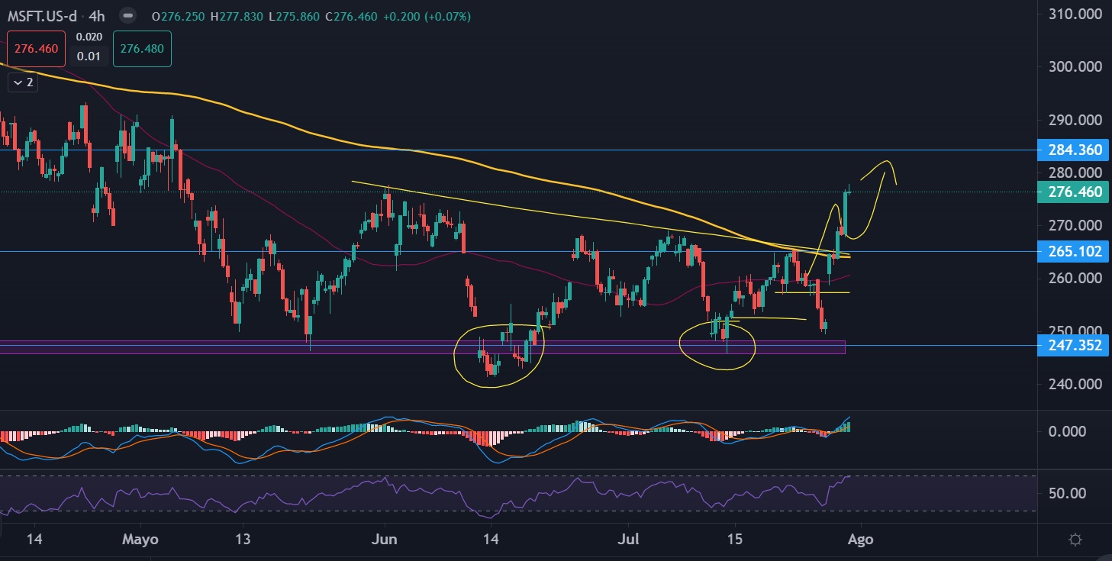Click the RSI 50.00 scale label
Image resolution: width=1112 pixels, height=561 pixels.
click(1068, 493)
